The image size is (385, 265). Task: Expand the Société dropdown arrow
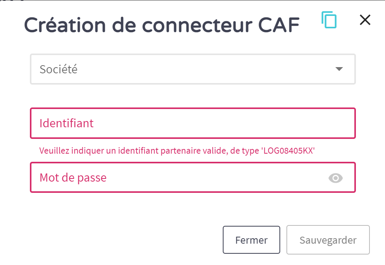[339, 69]
